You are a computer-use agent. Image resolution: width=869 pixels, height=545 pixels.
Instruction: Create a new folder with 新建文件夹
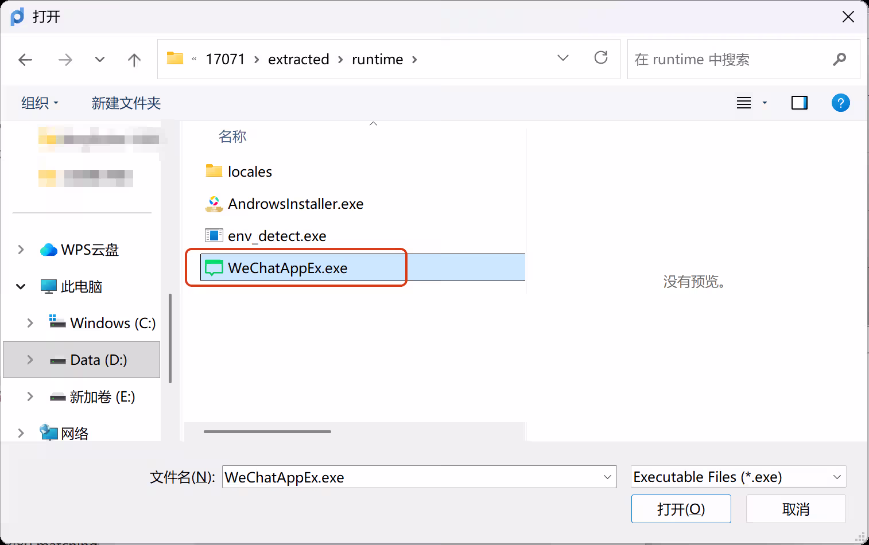click(126, 103)
